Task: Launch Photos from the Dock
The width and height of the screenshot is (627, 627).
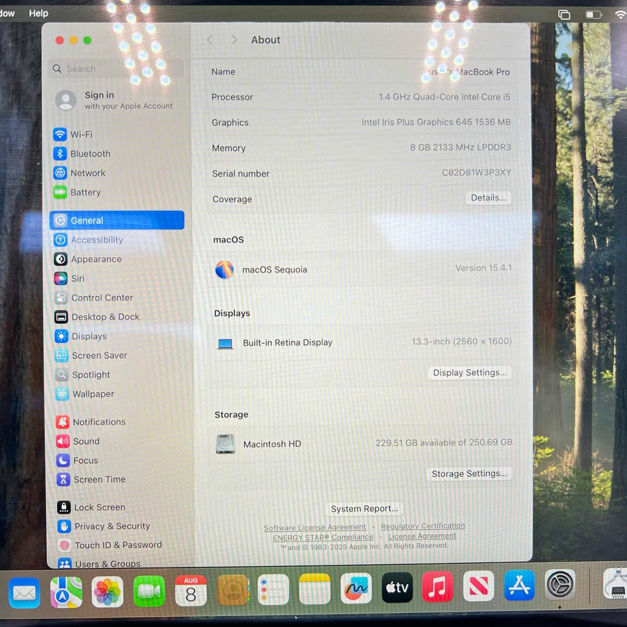Action: tap(107, 592)
